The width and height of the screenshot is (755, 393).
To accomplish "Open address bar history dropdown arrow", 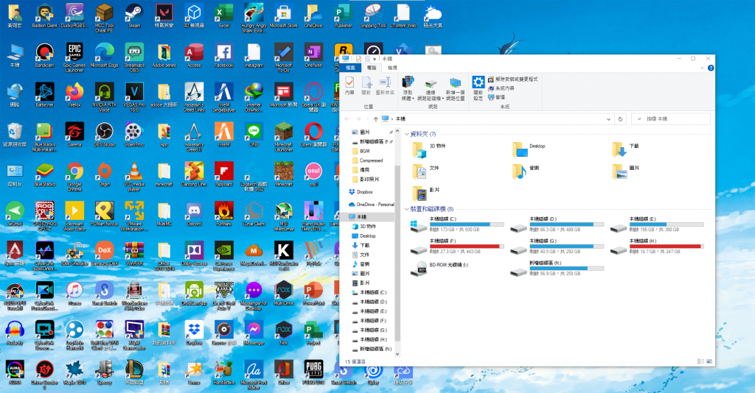I will pos(608,119).
